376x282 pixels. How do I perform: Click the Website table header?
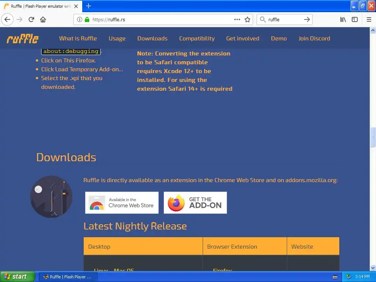point(313,246)
